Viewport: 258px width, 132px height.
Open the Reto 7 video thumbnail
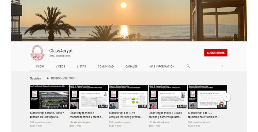coord(49,97)
